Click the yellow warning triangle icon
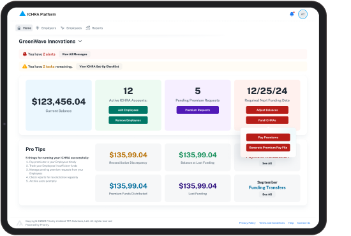The width and height of the screenshot is (351, 236). click(x=25, y=67)
